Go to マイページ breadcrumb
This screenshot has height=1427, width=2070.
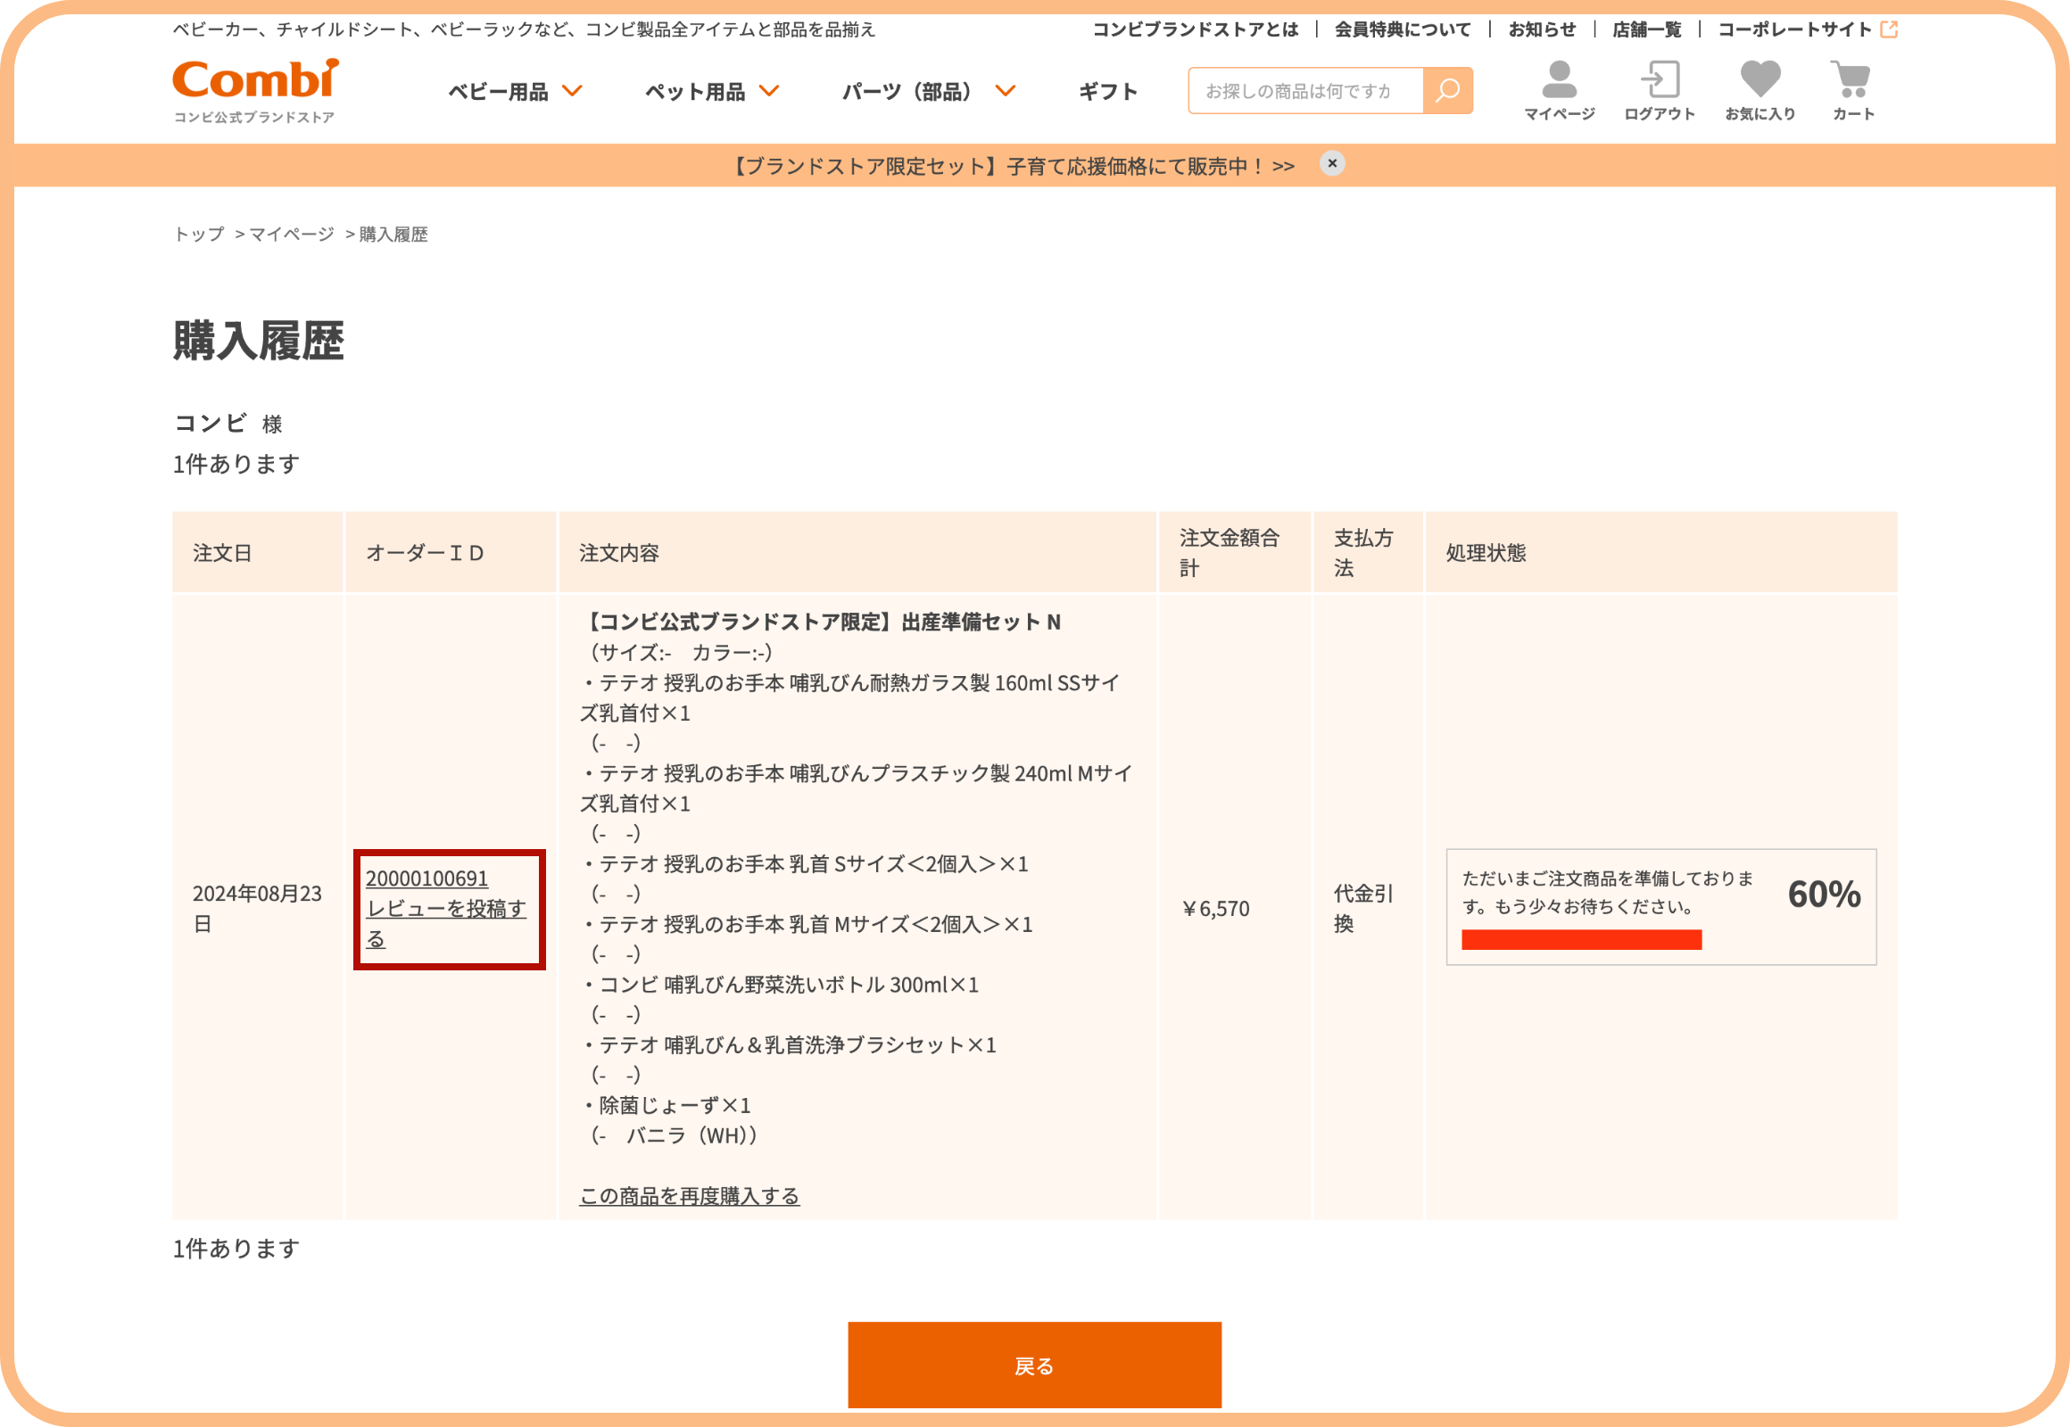tap(292, 235)
